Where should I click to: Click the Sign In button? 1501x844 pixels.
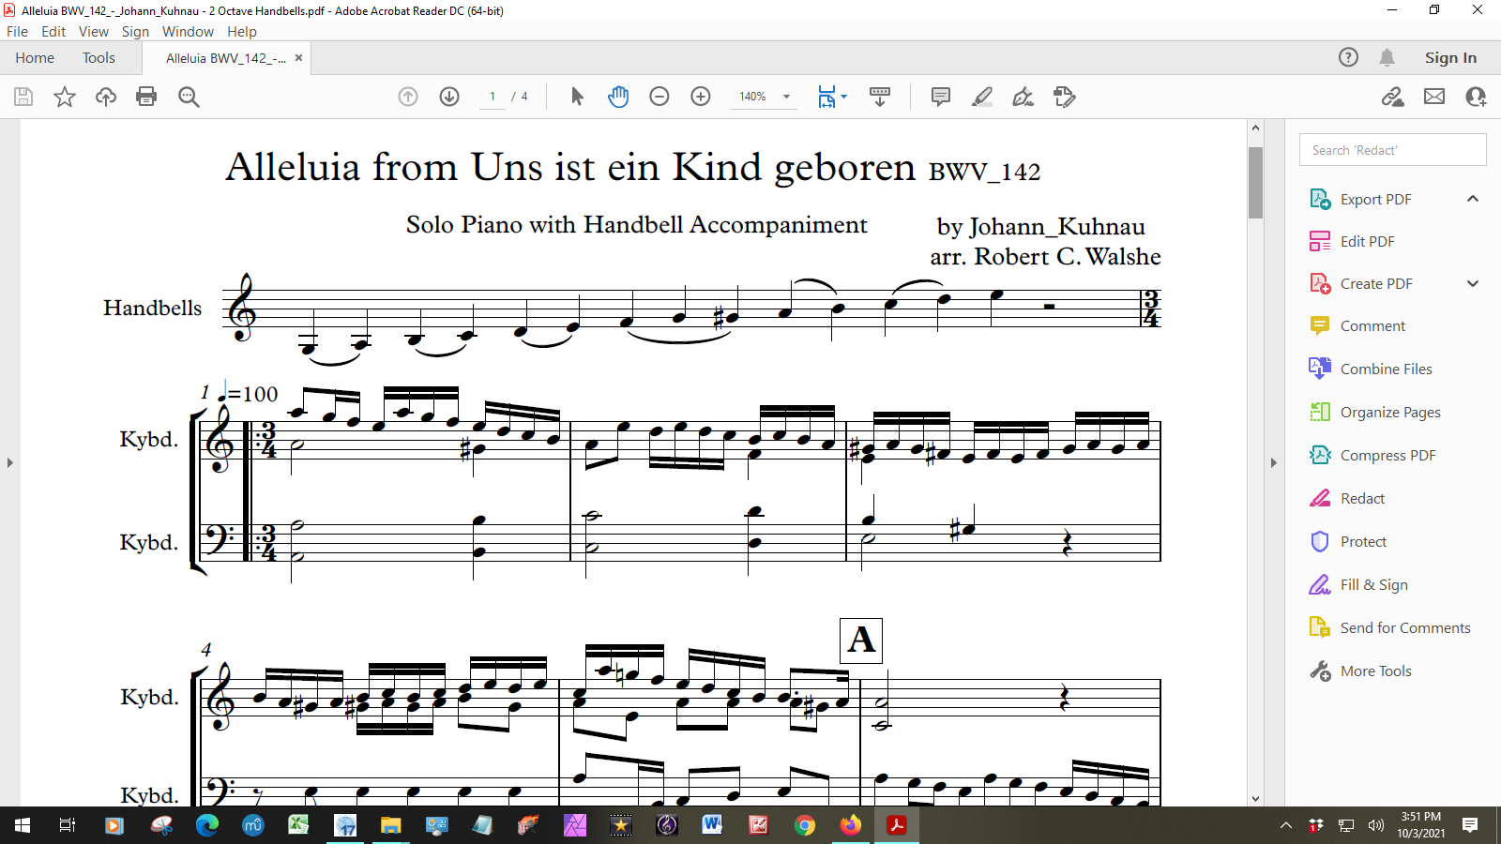pyautogui.click(x=1450, y=57)
